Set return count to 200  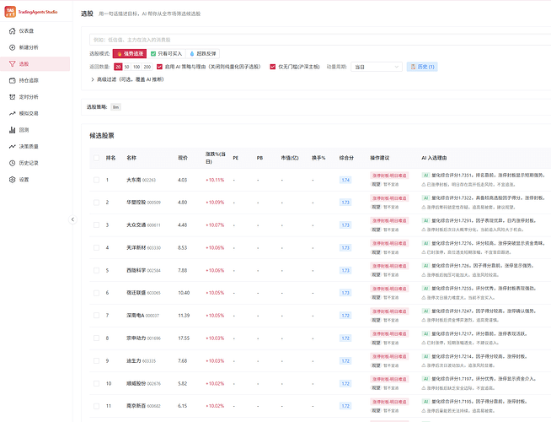147,67
